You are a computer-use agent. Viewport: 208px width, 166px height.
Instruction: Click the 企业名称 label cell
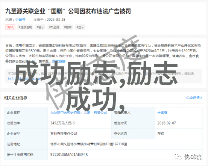[26, 112]
